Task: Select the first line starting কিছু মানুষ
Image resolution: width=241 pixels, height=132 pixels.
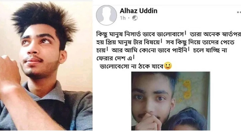Action: (168, 34)
